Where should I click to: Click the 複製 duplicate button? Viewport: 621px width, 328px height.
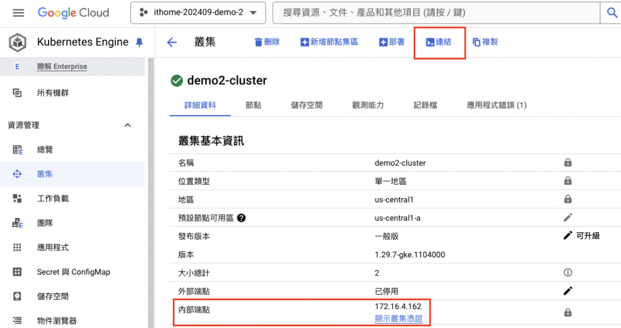tap(485, 42)
